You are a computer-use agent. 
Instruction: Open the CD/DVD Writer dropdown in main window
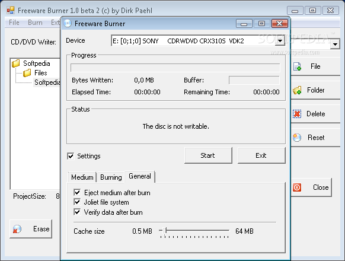pos(335,44)
